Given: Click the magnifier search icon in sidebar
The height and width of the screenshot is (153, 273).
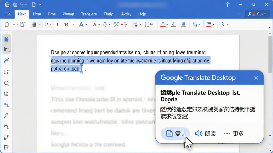Looking at the screenshot, I should tap(6, 83).
